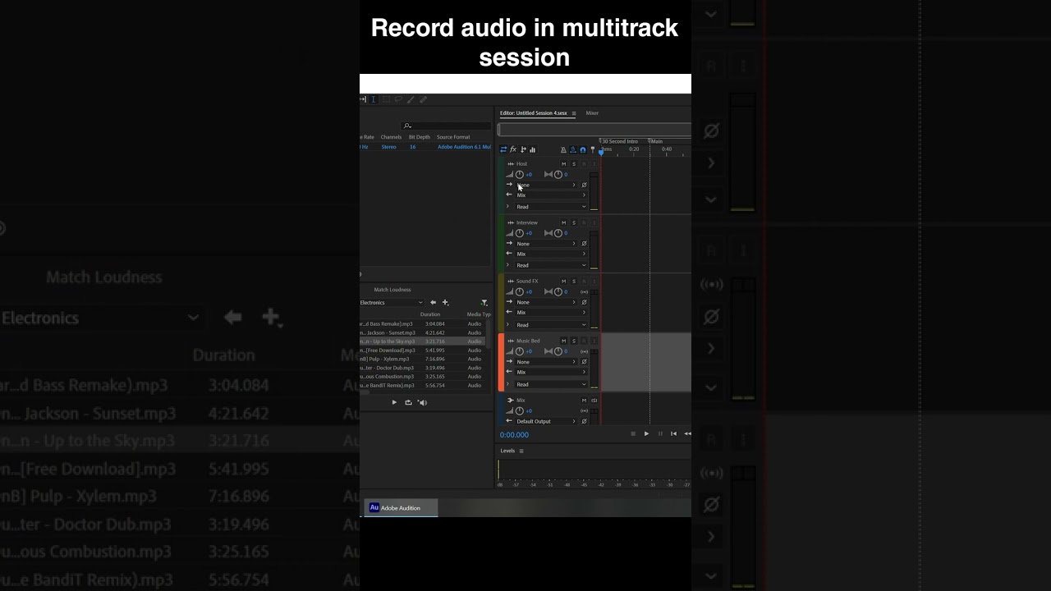This screenshot has height=591, width=1051.
Task: Select the Lasso Selection tool
Action: coord(398,99)
